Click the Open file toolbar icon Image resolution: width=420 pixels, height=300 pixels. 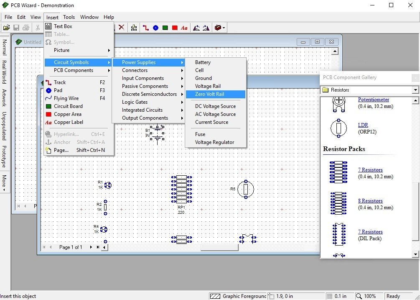(6, 28)
